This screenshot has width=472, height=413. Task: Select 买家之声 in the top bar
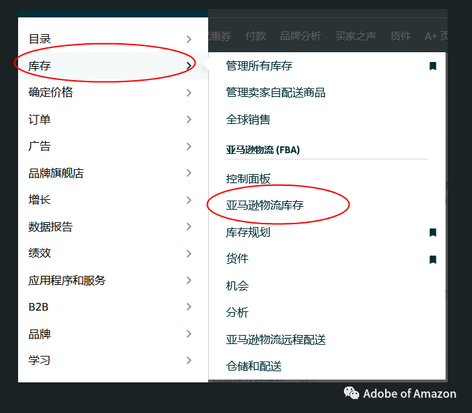tap(356, 36)
